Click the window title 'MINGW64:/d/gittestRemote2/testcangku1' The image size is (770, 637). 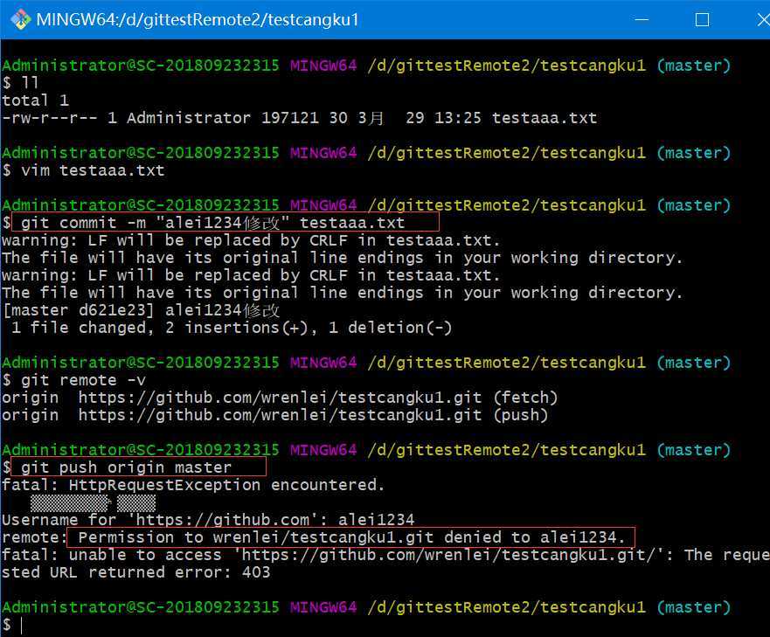pyautogui.click(x=198, y=19)
